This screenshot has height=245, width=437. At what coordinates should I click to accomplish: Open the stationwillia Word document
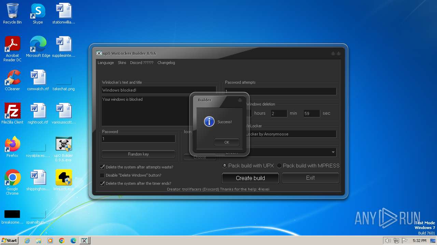[64, 14]
